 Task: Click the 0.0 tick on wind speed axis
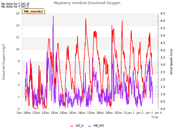click(x=163, y=109)
